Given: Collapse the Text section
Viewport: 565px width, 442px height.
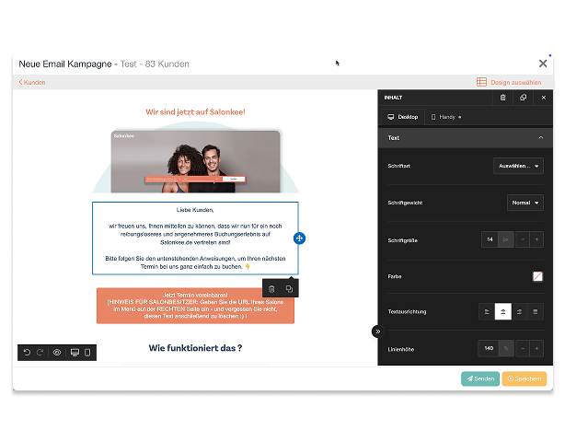Looking at the screenshot, I should coord(466,138).
